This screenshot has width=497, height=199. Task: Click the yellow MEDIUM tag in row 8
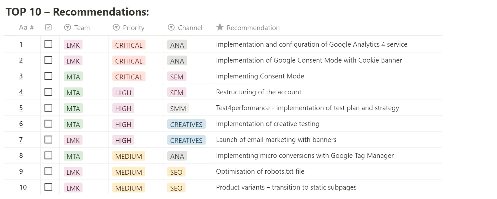(129, 156)
